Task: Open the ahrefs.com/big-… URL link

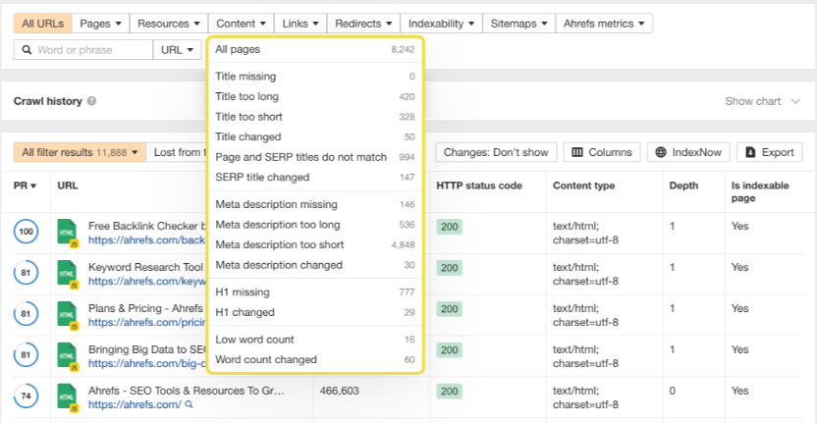Action: [x=147, y=363]
